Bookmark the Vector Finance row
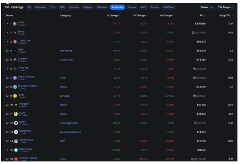This screenshot has height=164, width=240. [7, 78]
